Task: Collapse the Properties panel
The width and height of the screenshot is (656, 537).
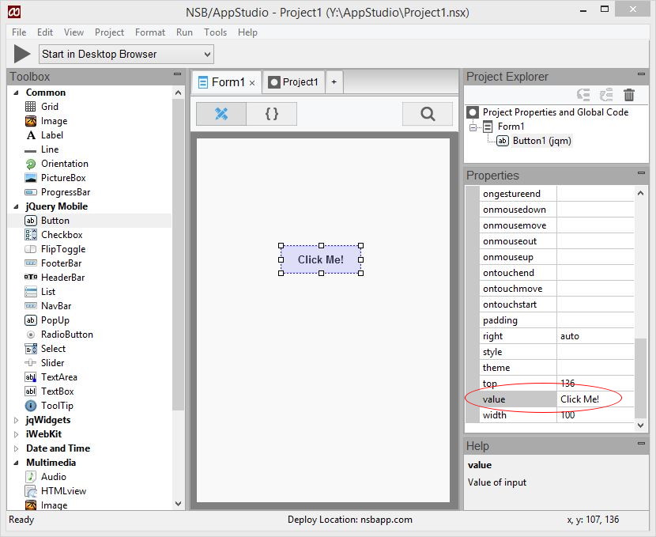Action: tap(641, 173)
